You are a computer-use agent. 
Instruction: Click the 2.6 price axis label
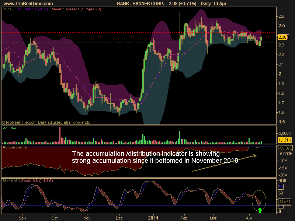pyautogui.click(x=281, y=16)
